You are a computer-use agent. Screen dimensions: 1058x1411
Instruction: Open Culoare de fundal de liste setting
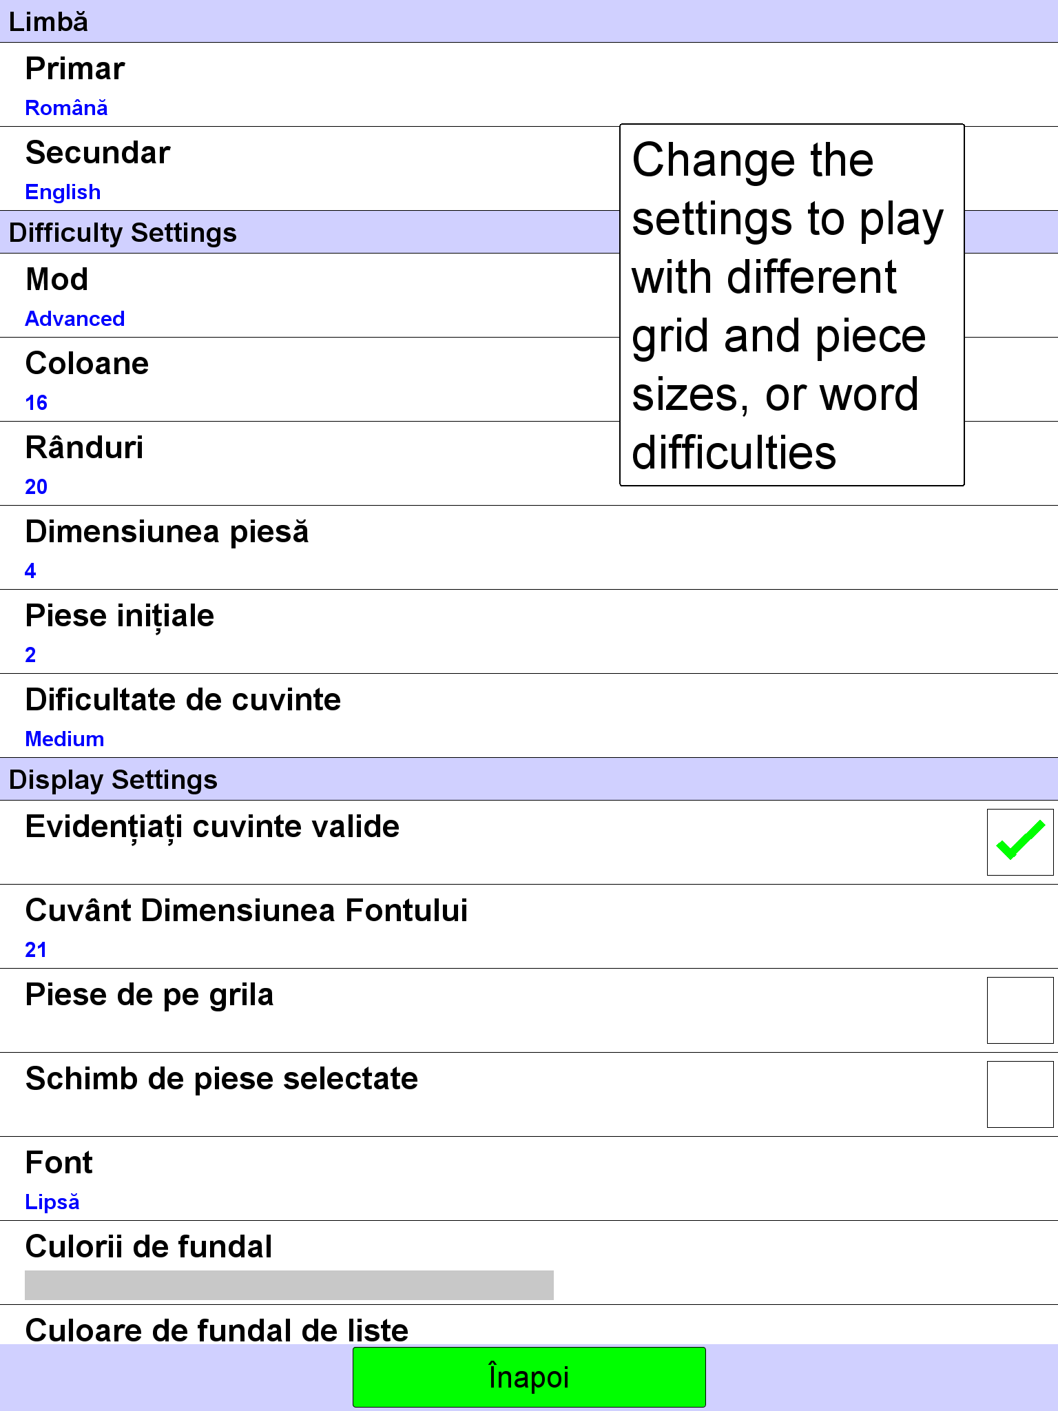point(529,1325)
